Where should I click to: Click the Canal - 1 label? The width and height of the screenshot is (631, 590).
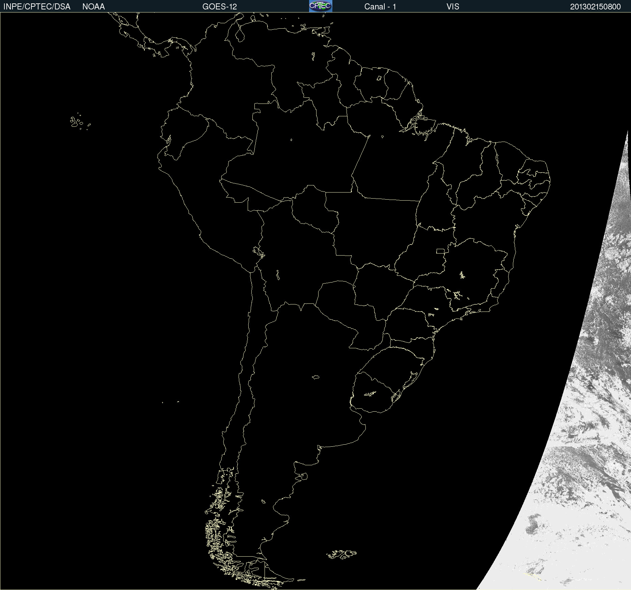[380, 7]
